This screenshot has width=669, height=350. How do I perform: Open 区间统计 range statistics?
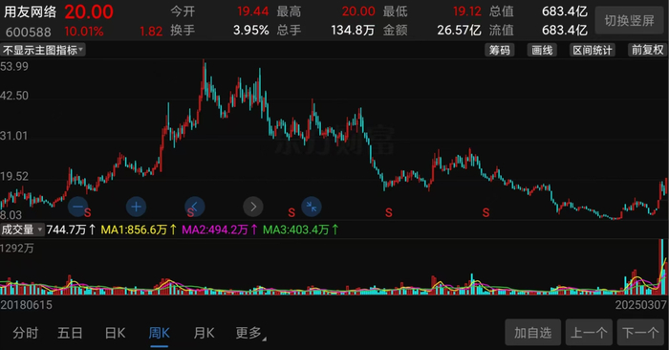point(593,50)
